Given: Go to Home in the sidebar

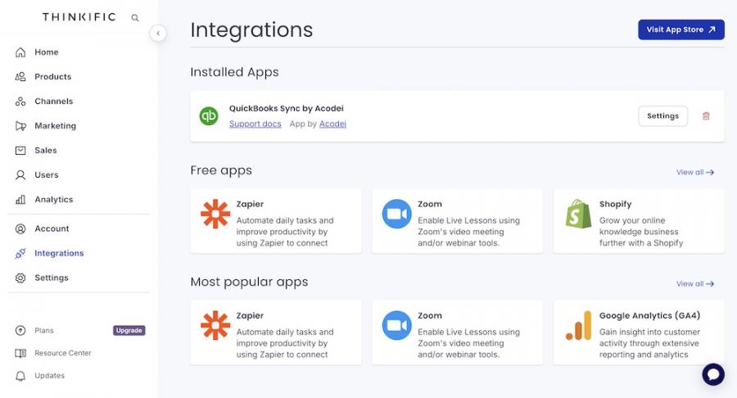Looking at the screenshot, I should (46, 52).
